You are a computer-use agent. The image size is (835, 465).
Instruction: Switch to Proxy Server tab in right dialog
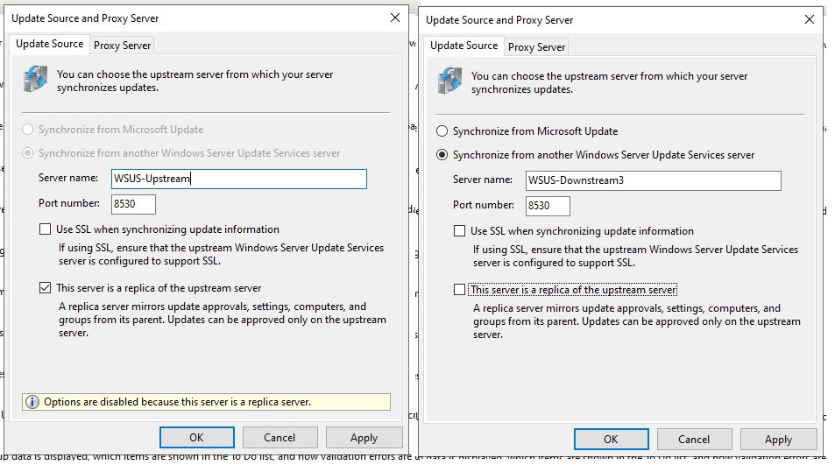536,47
